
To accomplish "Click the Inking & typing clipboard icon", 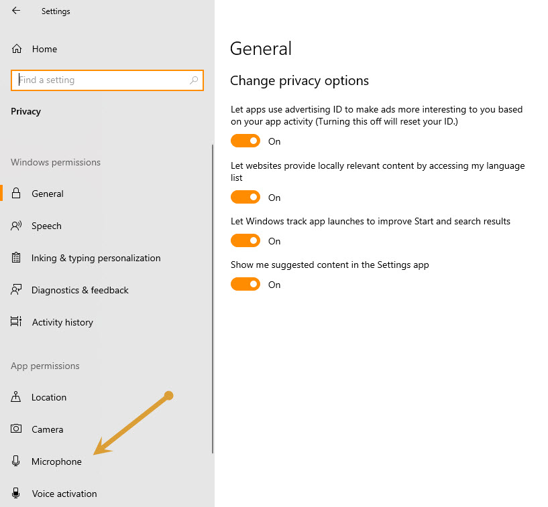I will pos(16,257).
